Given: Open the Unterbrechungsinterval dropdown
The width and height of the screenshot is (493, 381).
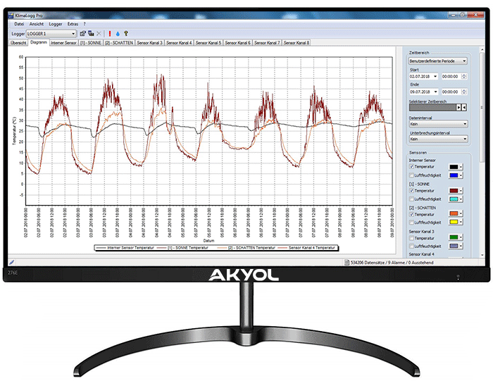Looking at the screenshot, I should pos(438,139).
